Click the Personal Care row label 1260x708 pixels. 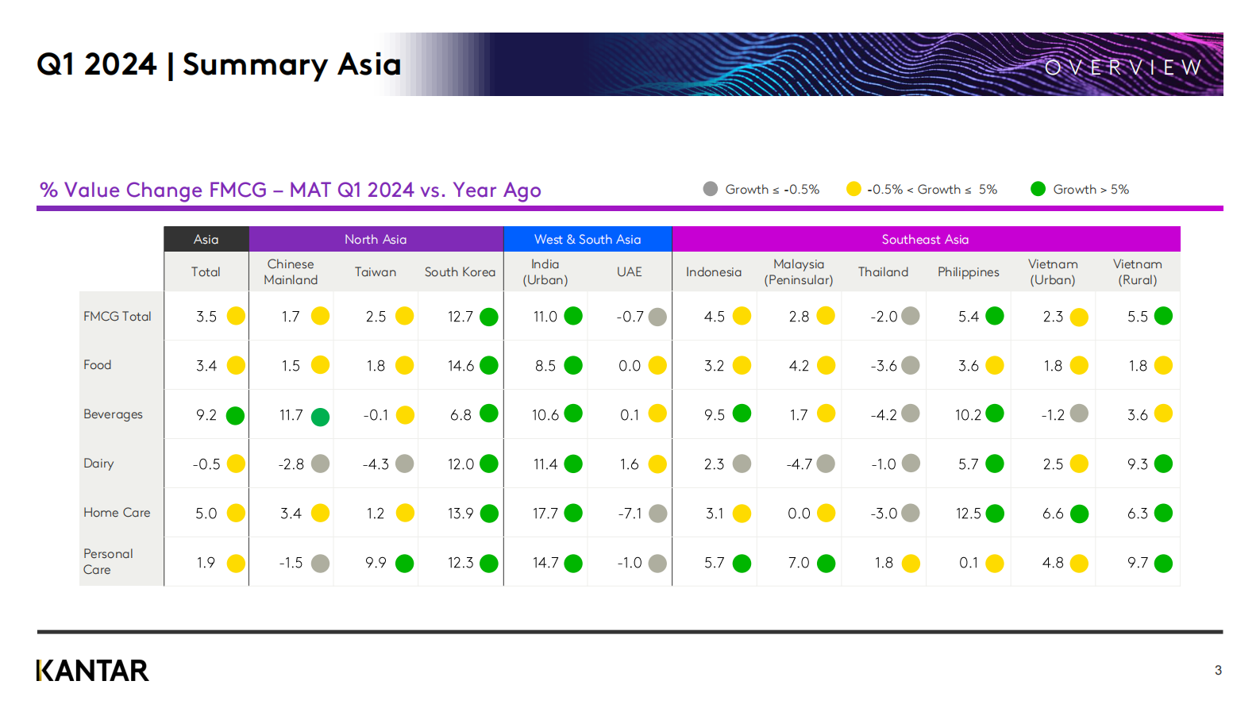(x=108, y=562)
